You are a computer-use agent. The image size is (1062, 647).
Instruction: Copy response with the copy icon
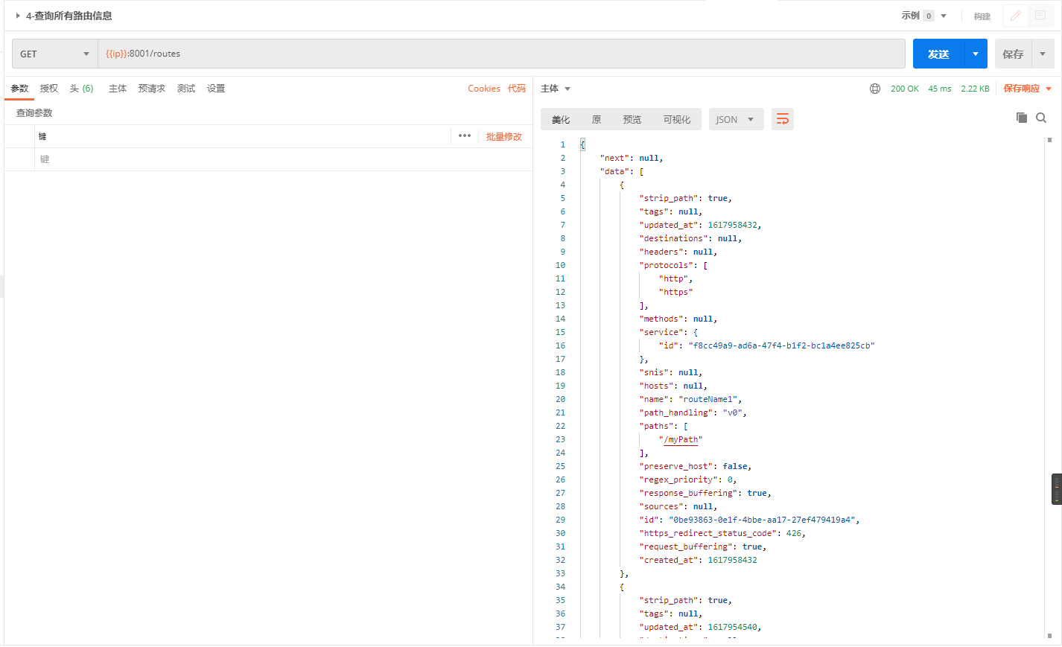[1022, 118]
